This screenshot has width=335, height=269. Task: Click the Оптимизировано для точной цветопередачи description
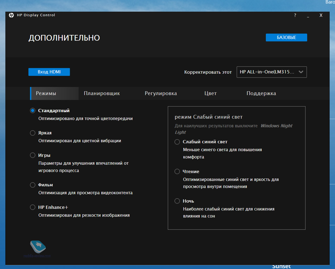[86, 119]
